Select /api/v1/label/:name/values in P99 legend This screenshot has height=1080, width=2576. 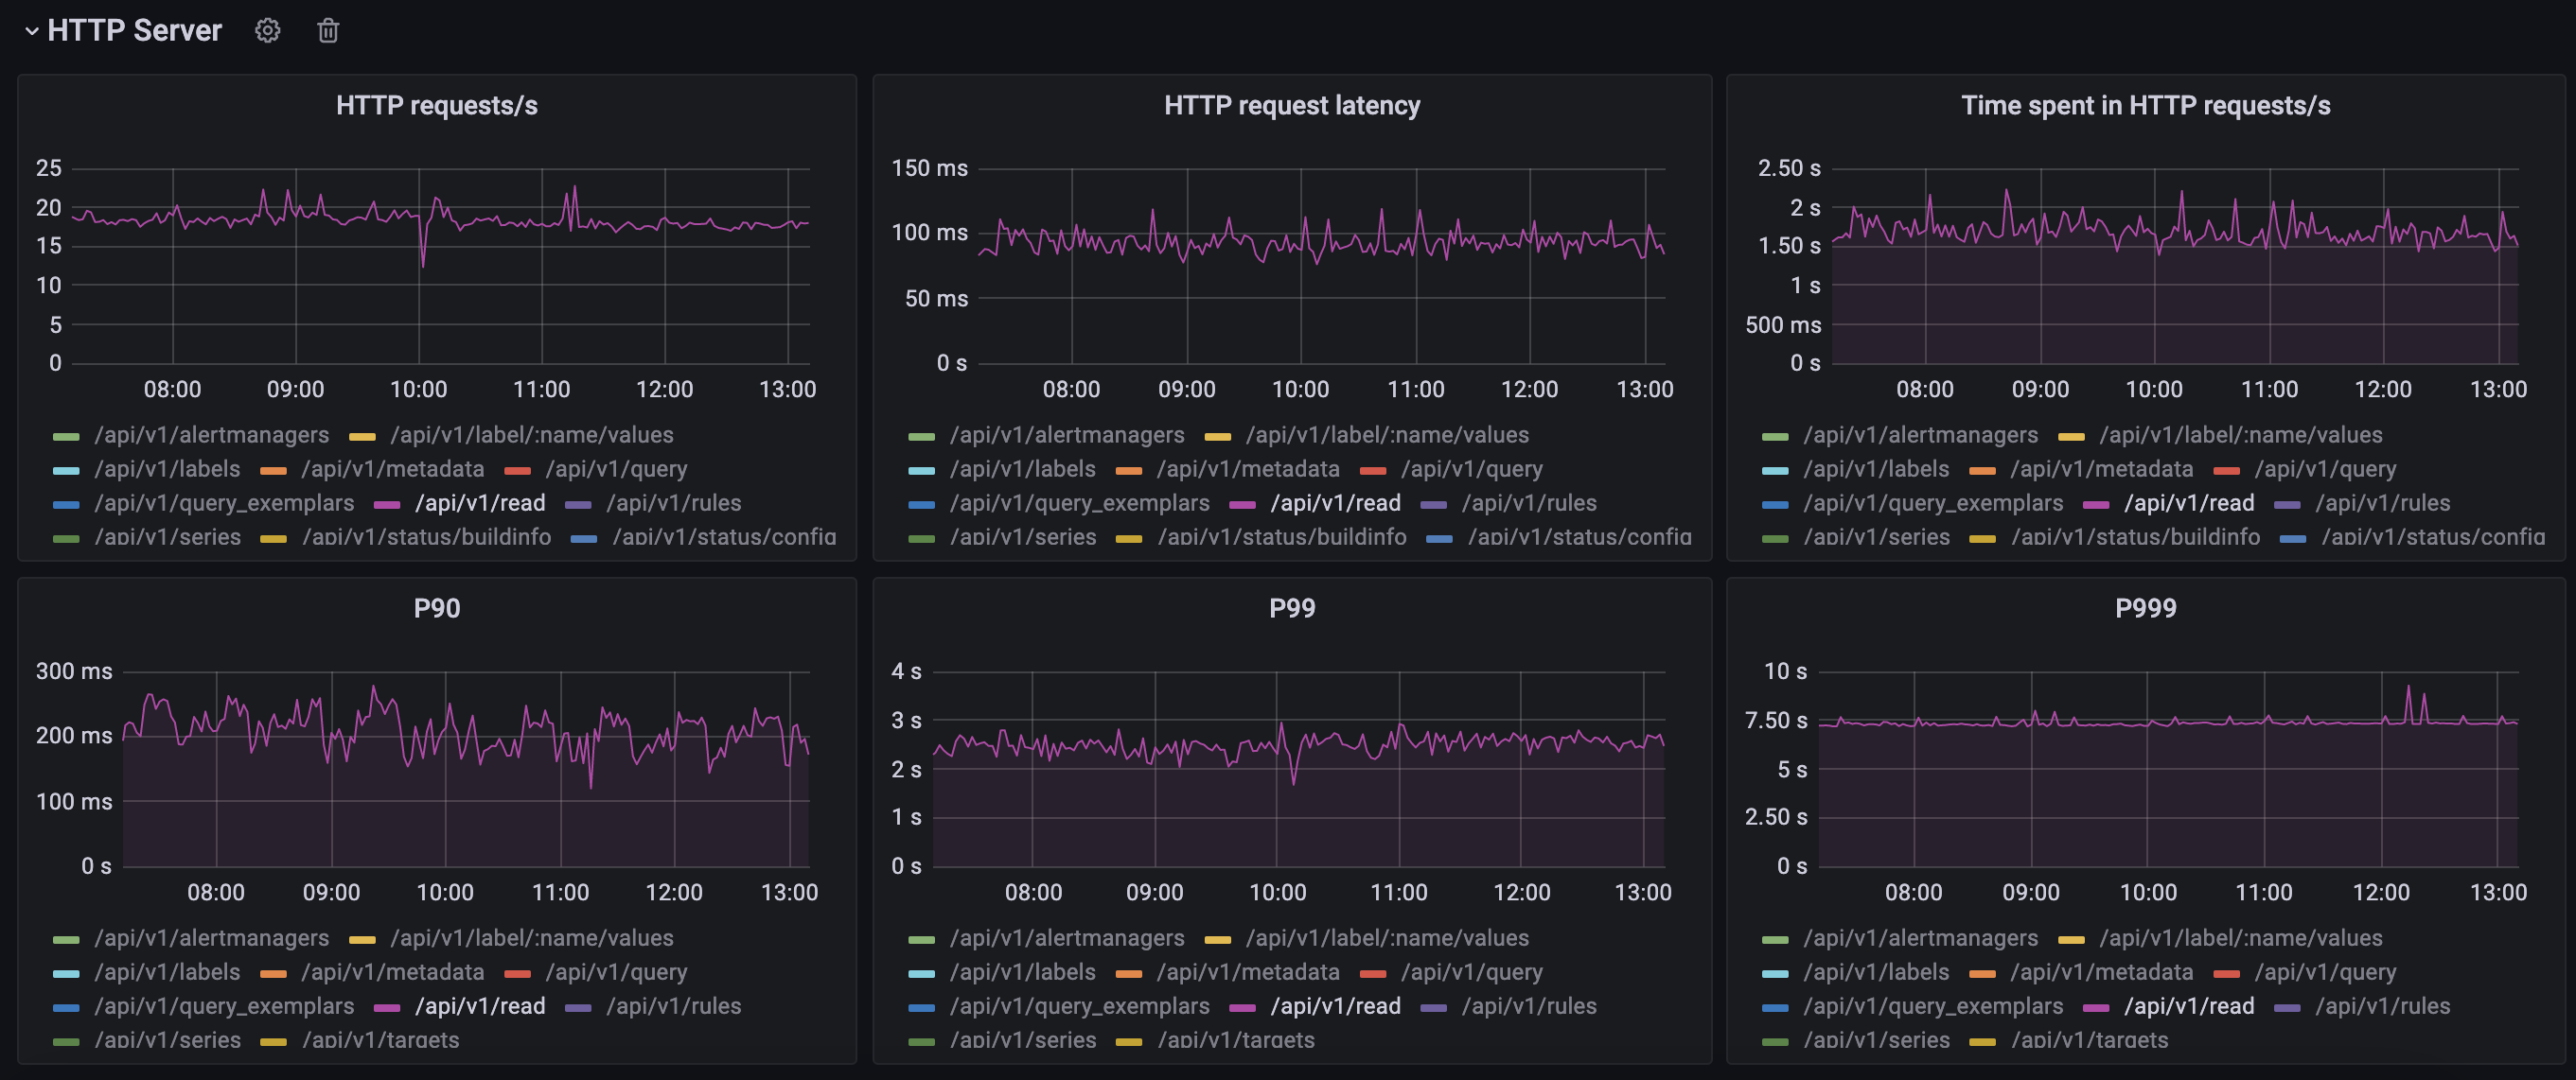point(1386,938)
